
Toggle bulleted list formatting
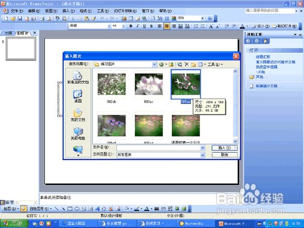pos(202,26)
